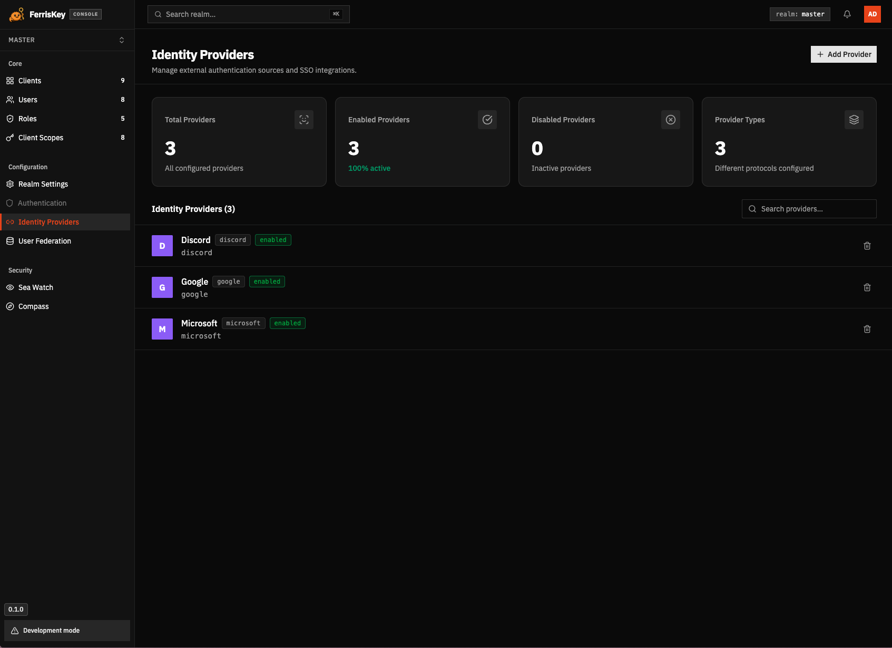The height and width of the screenshot is (648, 892).
Task: Select the Roles icon in the sidebar
Action: click(10, 119)
